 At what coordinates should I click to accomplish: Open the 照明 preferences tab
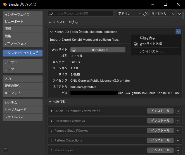click(x=23, y=29)
